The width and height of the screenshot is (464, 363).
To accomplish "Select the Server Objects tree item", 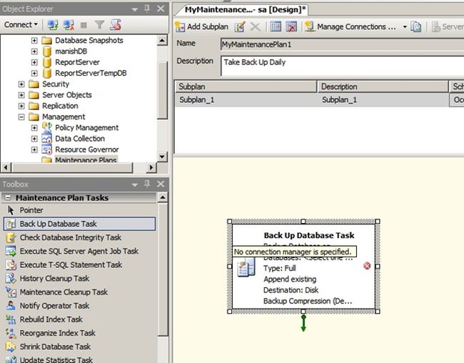I will tap(67, 95).
